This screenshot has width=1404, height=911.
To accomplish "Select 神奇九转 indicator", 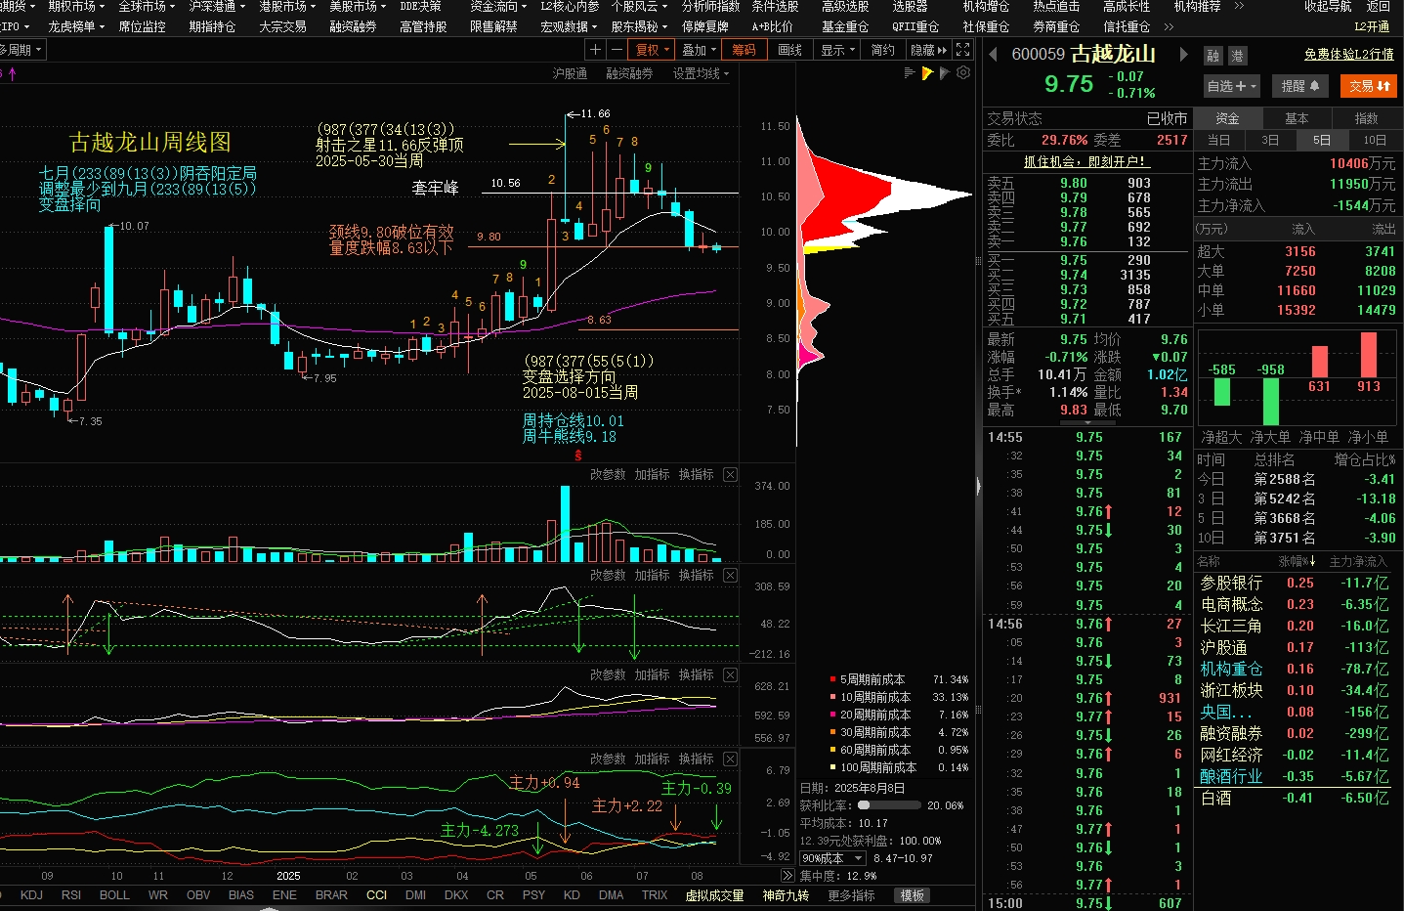I will pyautogui.click(x=786, y=894).
